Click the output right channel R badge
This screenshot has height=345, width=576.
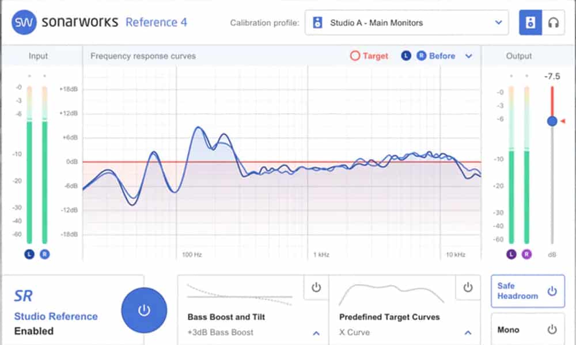coord(527,254)
